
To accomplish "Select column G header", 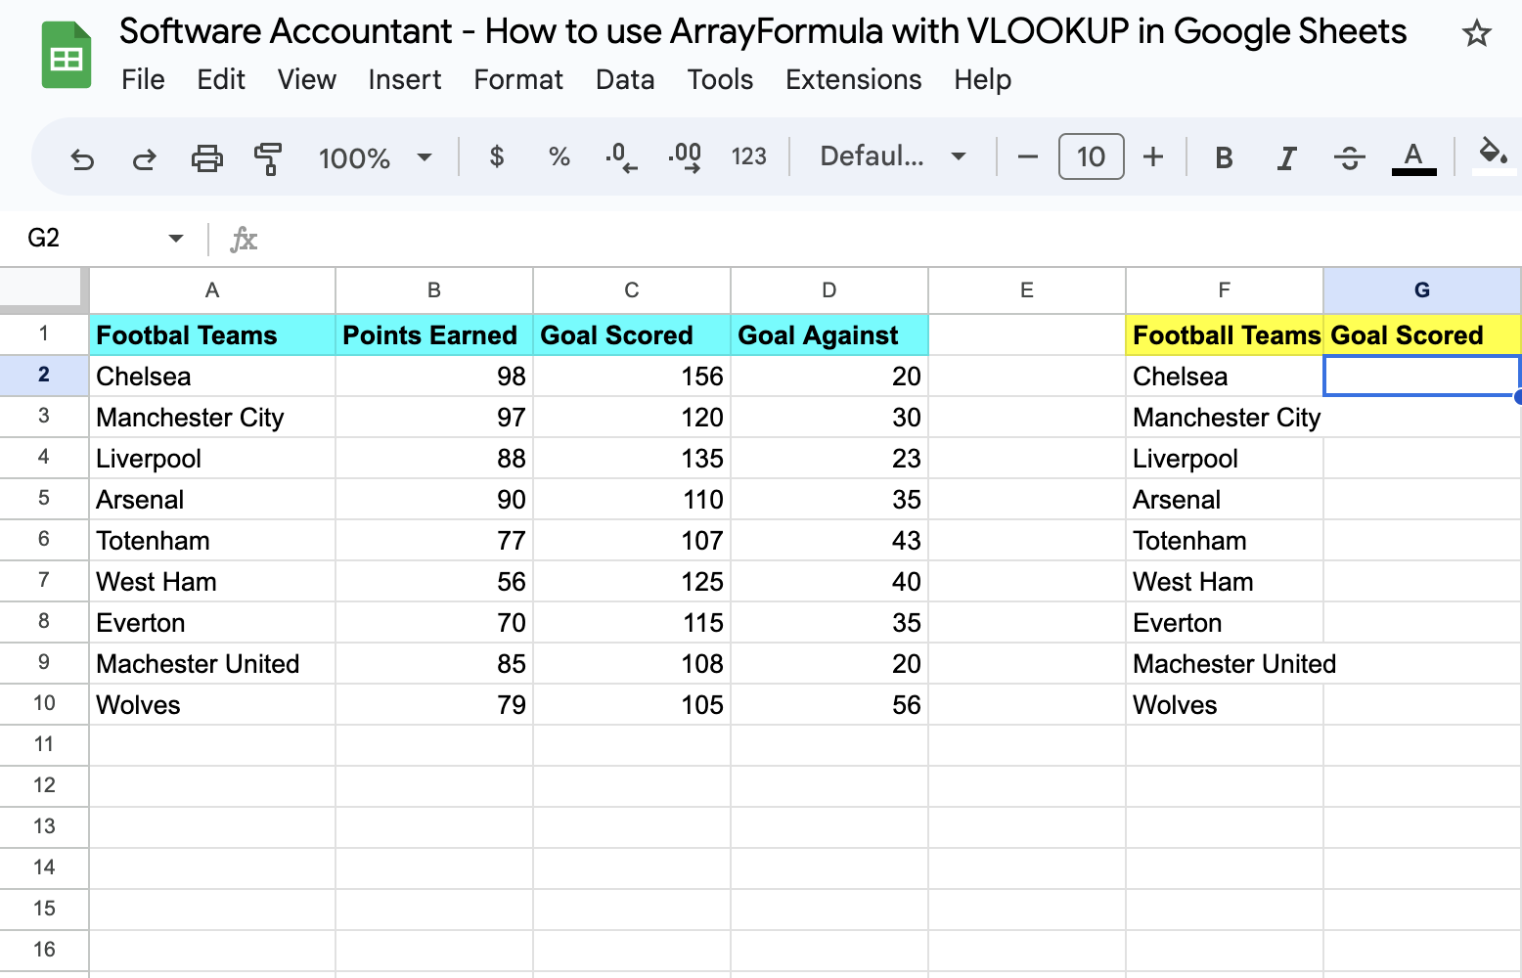I will tap(1422, 289).
